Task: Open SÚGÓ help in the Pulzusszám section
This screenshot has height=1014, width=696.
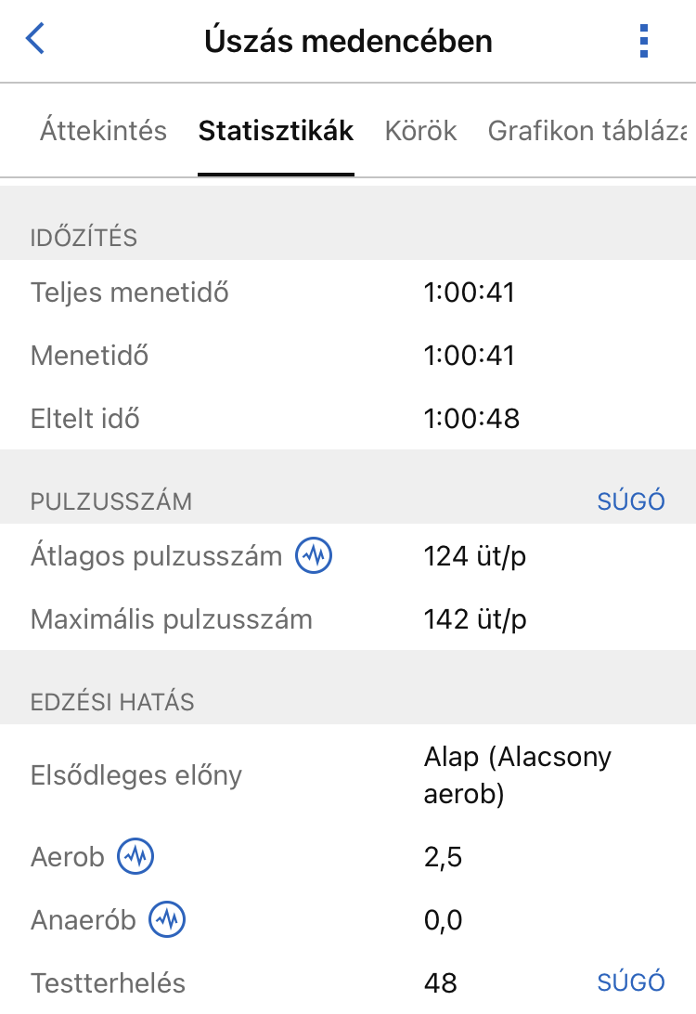Action: click(x=631, y=501)
